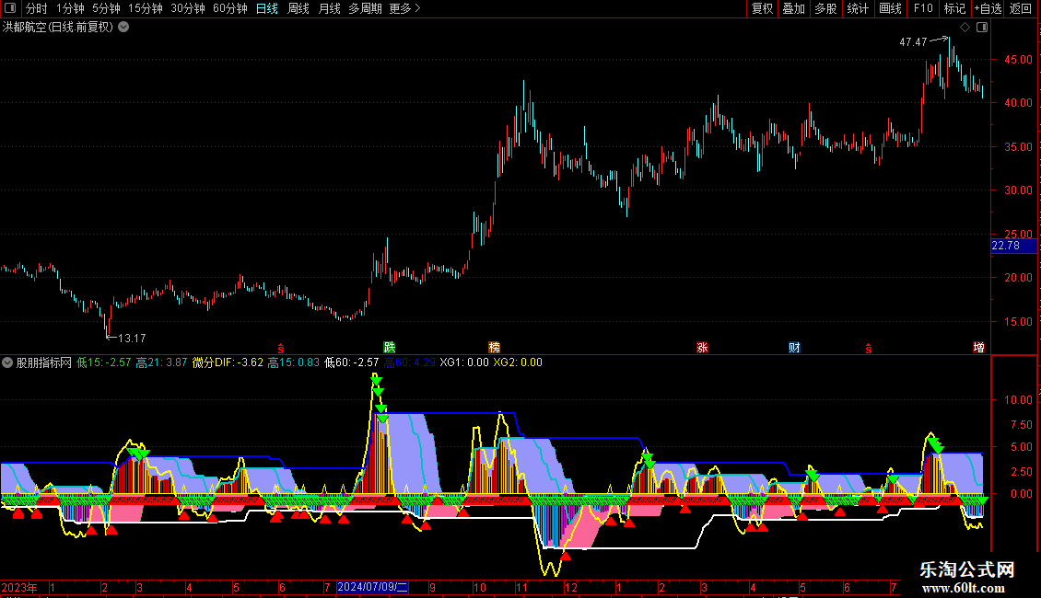1041x598 pixels.
Task: Expand the 洪都航空 chart title dropdown
Action: (123, 28)
